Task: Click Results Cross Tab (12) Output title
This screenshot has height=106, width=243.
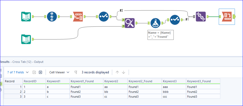Action: pos(22,62)
